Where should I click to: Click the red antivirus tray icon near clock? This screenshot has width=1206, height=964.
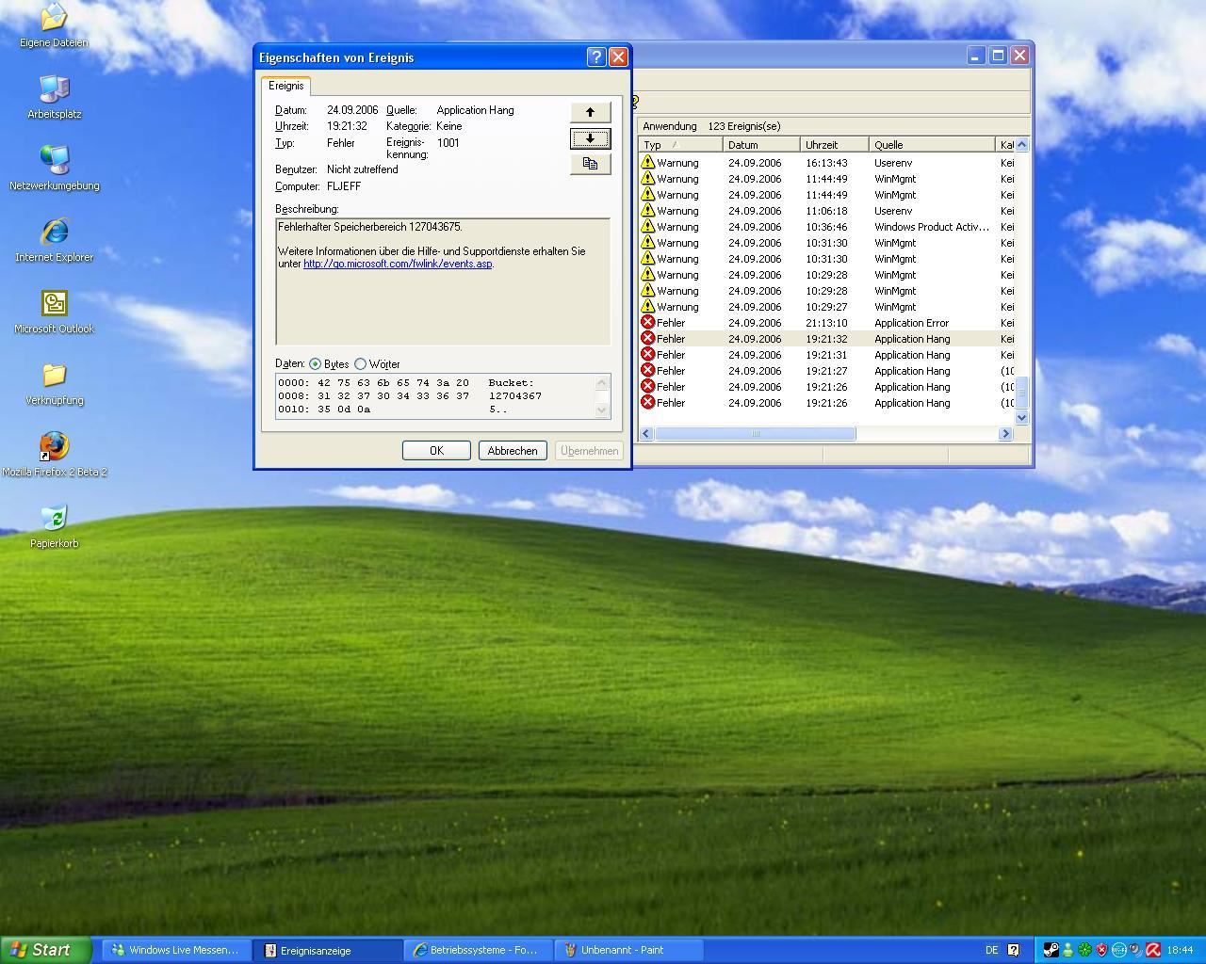coord(1152,950)
